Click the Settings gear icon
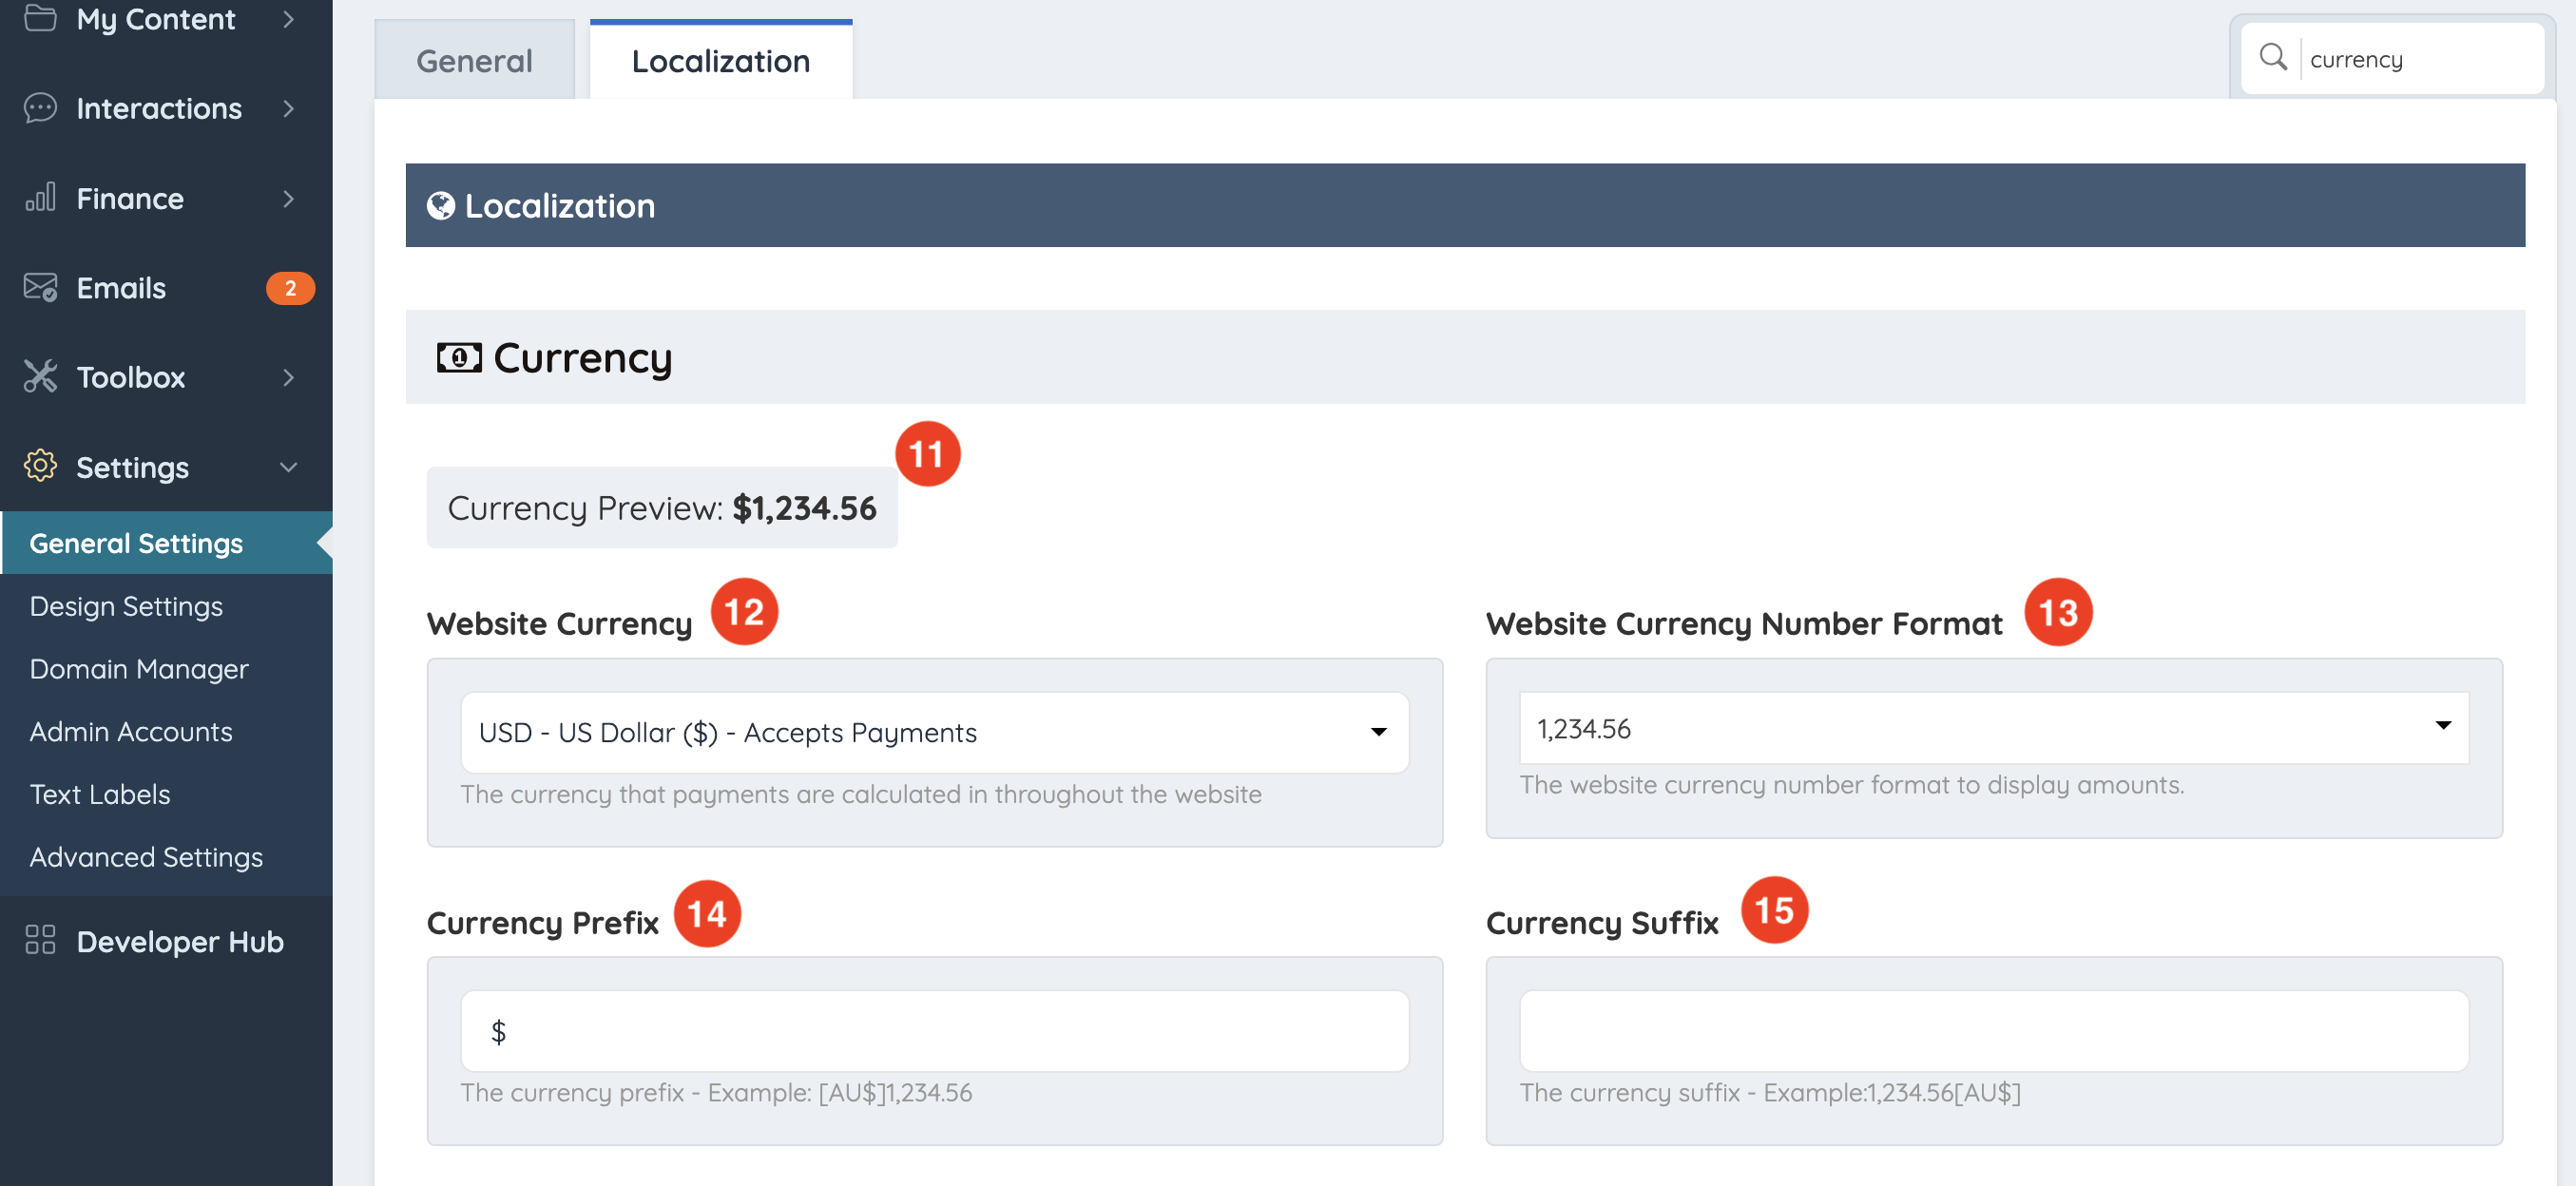 [40, 466]
